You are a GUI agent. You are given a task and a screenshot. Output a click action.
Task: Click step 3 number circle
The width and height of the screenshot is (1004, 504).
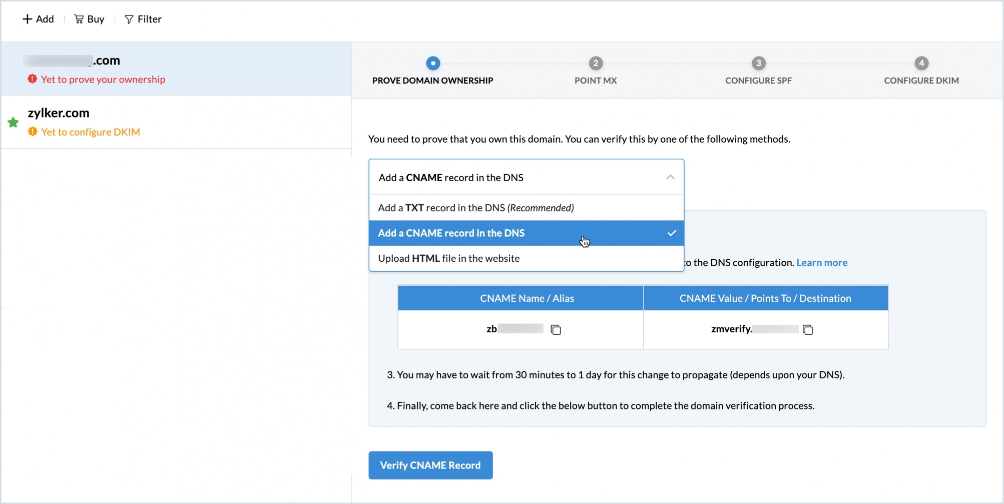tap(759, 63)
